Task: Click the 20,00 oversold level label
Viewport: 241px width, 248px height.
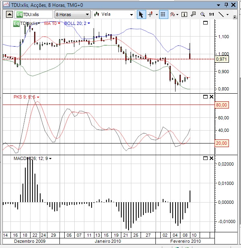Action: pyautogui.click(x=222, y=143)
